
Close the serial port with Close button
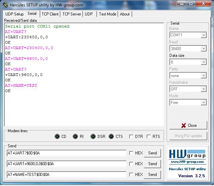coord(188,125)
